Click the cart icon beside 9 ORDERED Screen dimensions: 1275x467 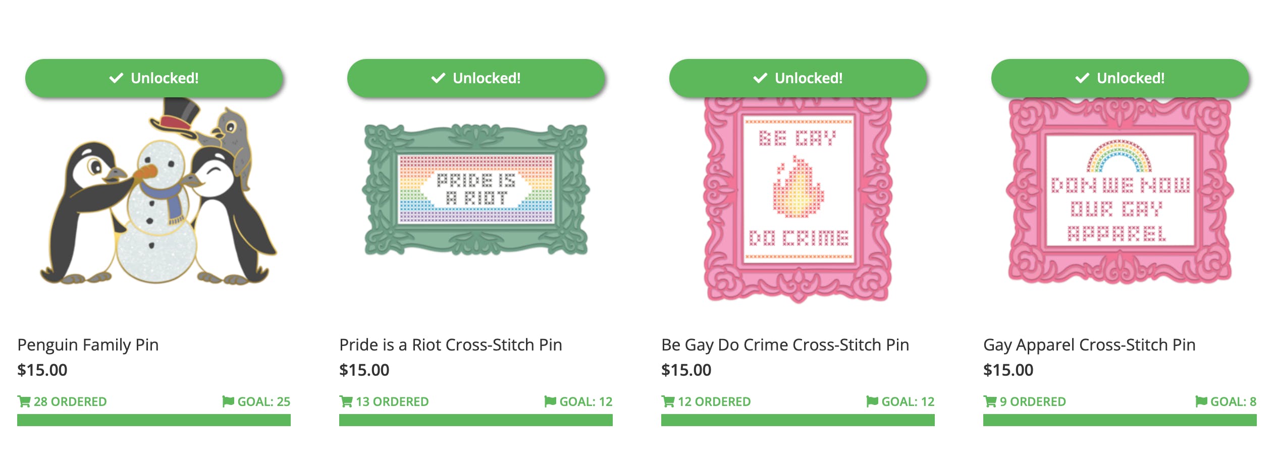(x=990, y=401)
